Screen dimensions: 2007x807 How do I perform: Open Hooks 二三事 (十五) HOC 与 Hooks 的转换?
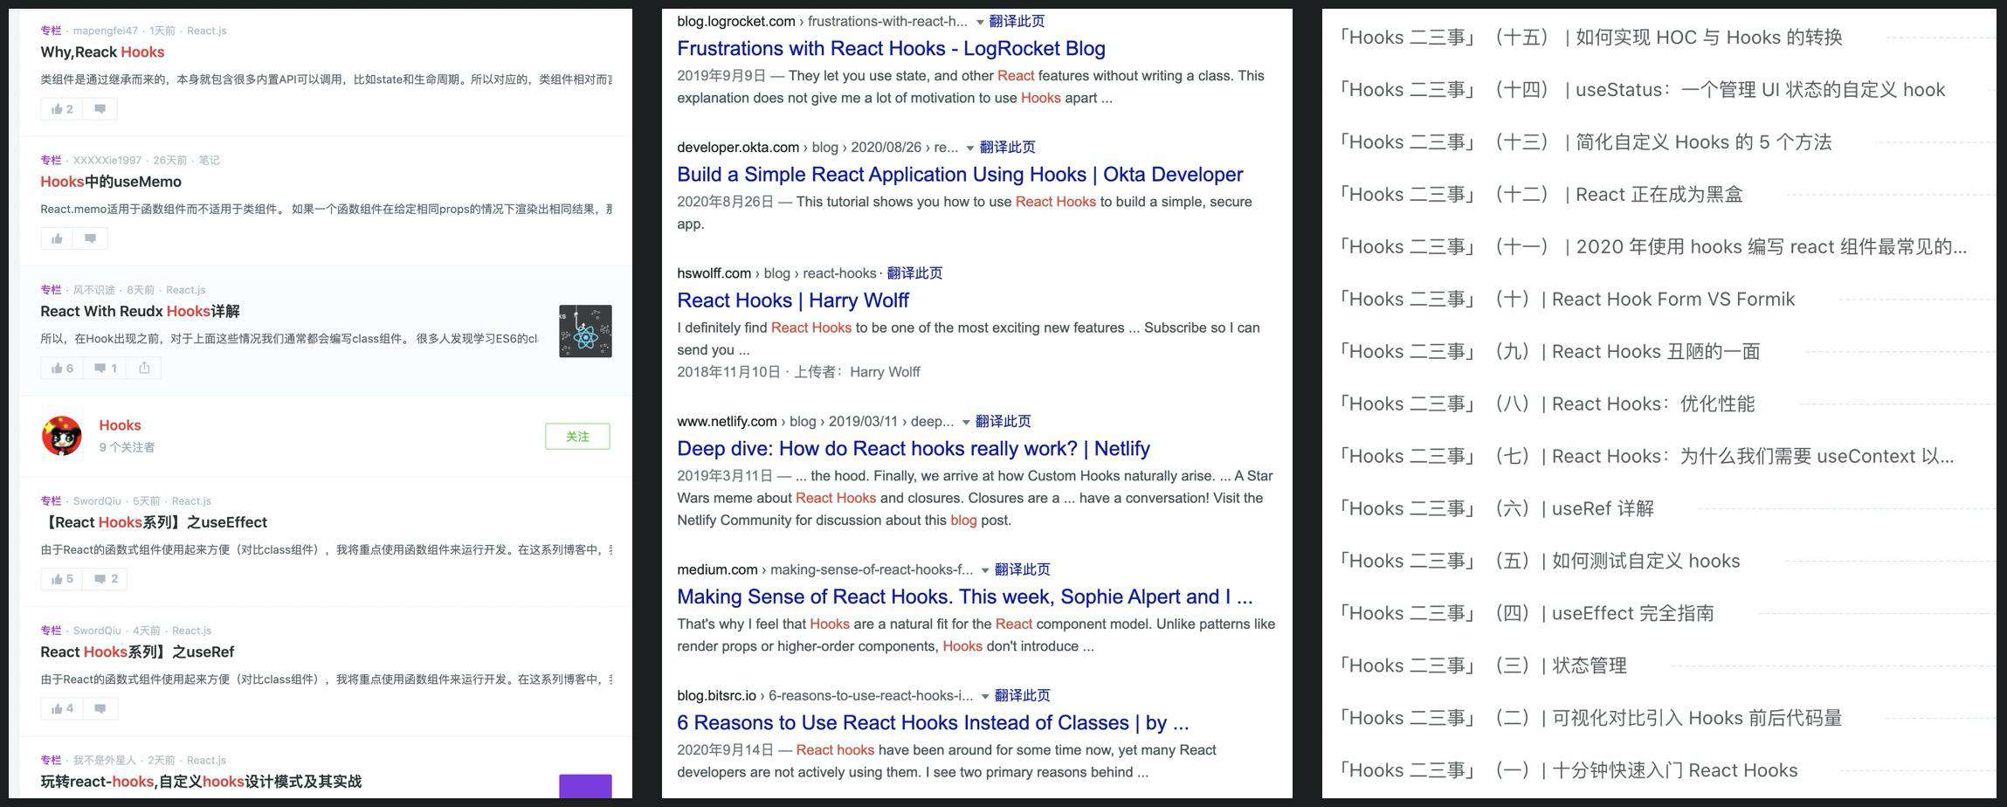(1590, 37)
